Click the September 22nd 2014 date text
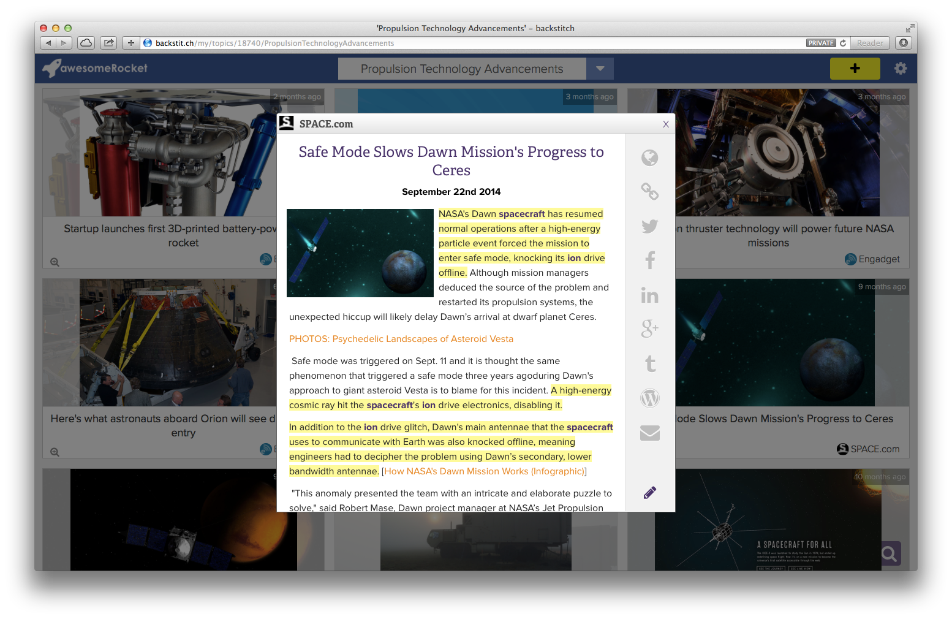 pos(451,192)
